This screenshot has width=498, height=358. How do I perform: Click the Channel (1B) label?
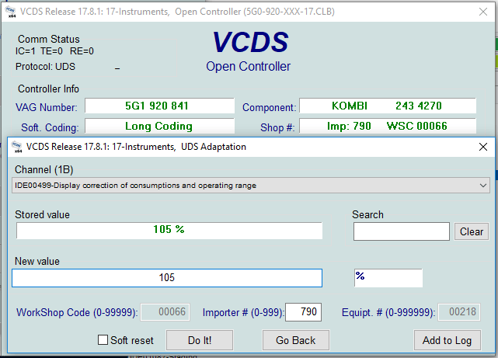(44, 169)
